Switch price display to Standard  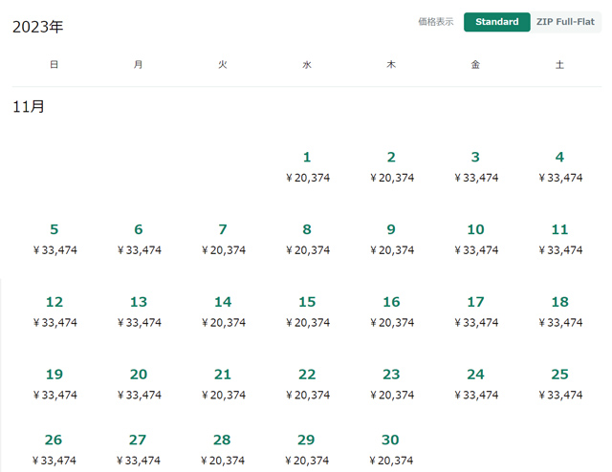coord(496,22)
